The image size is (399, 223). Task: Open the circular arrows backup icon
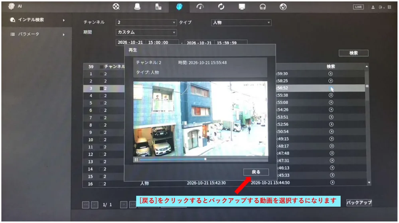(x=221, y=7)
